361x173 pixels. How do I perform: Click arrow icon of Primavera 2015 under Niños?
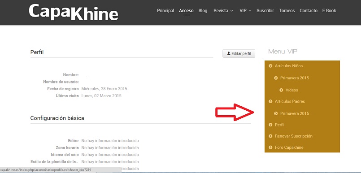276,78
